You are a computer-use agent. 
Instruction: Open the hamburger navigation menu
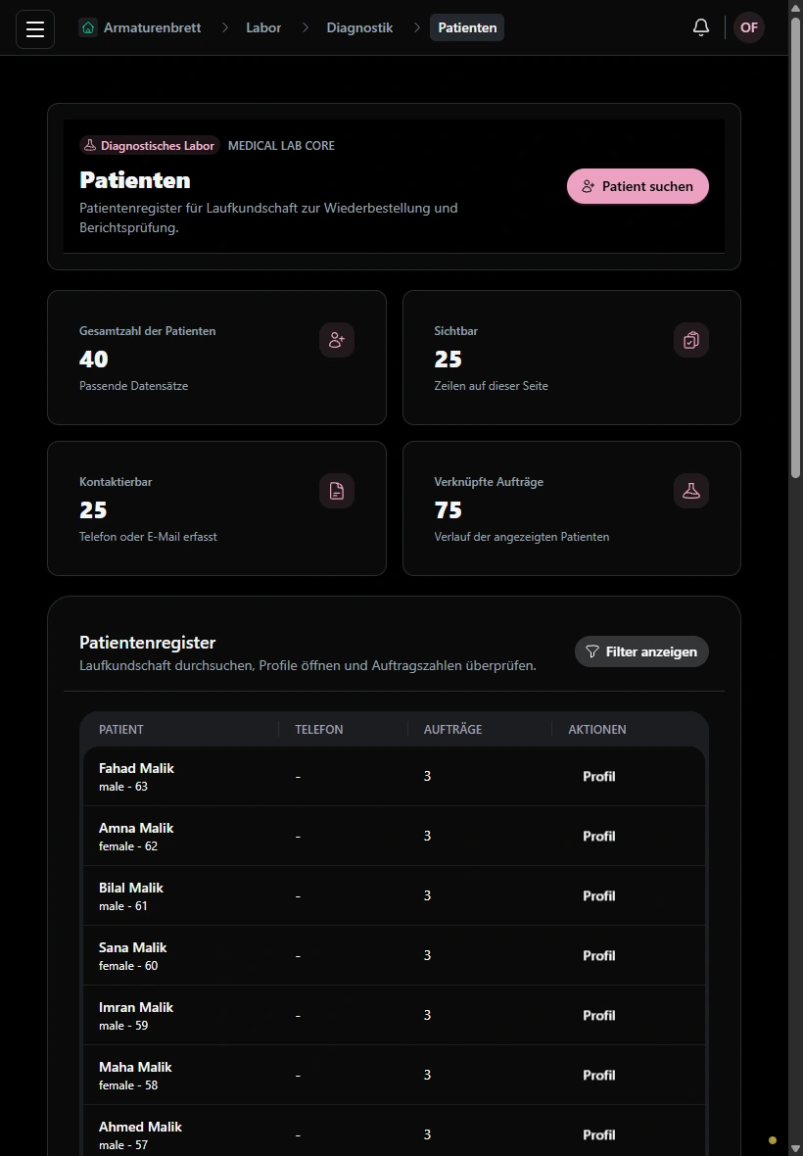35,28
